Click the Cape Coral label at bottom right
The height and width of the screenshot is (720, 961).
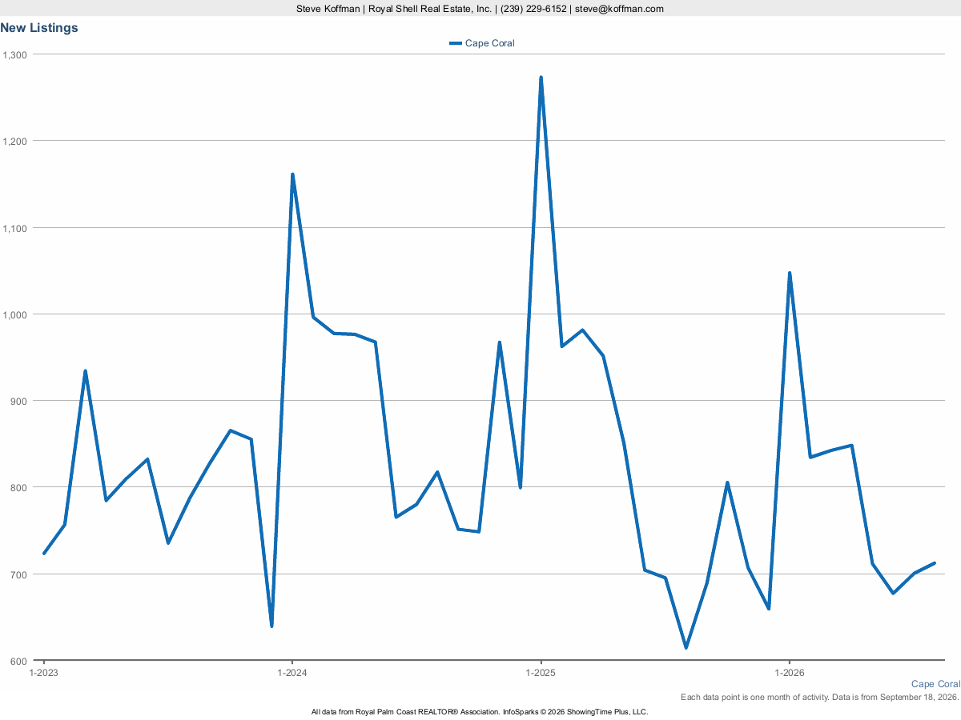coord(935,684)
